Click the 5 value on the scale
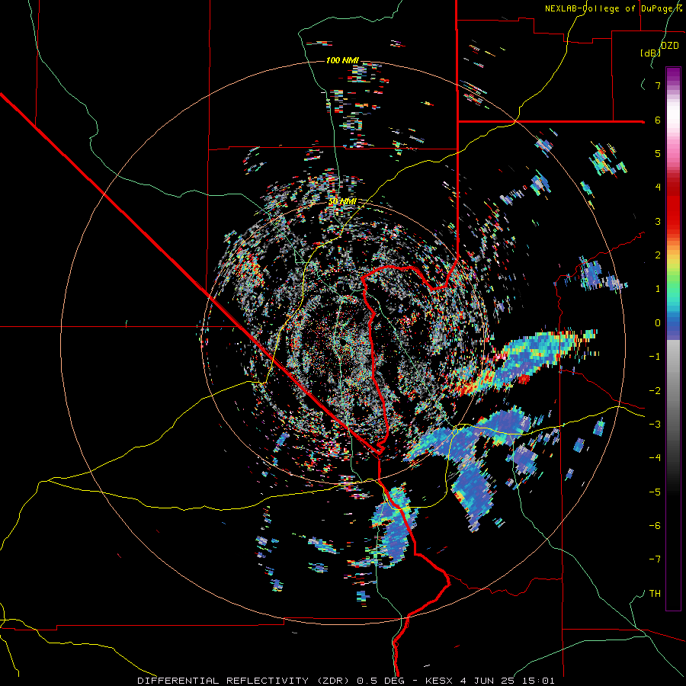The image size is (686, 686). (658, 153)
